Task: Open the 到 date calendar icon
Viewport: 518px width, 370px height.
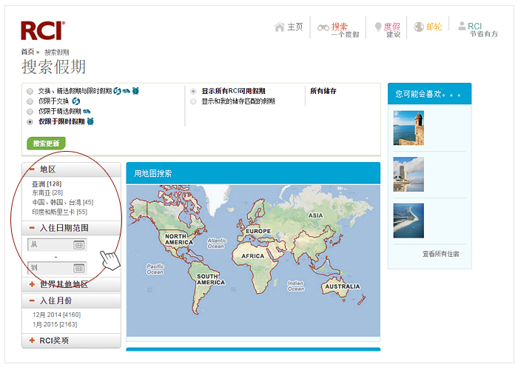Action: [x=79, y=268]
